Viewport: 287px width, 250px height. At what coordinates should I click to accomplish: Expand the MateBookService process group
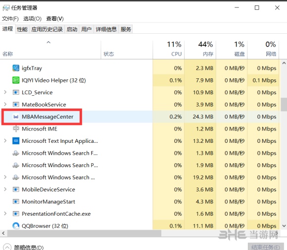click(5, 104)
